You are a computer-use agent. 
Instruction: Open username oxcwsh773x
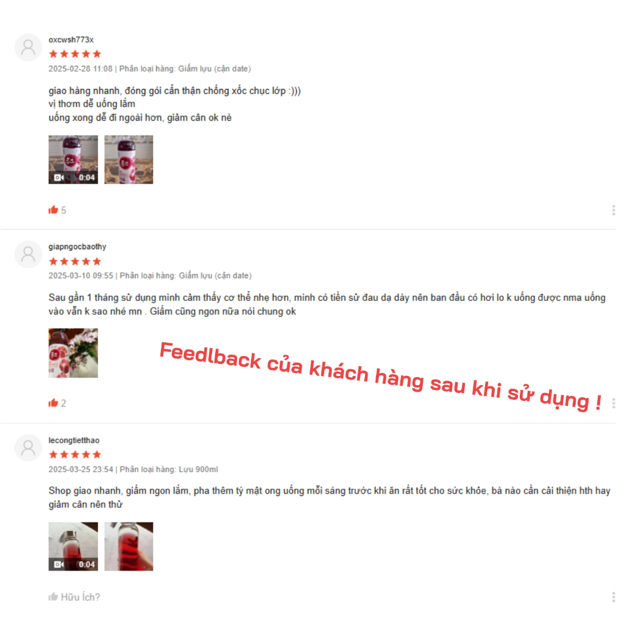71,40
